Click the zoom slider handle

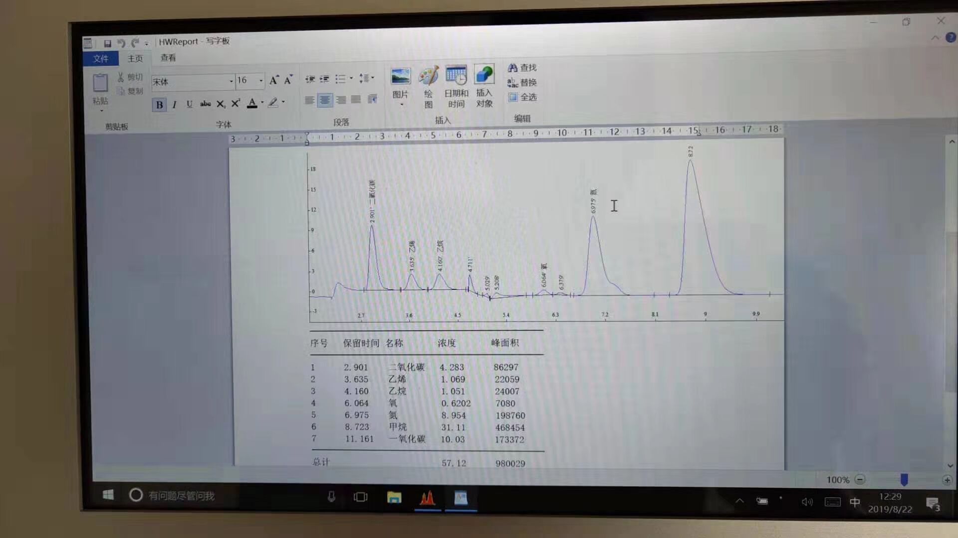(x=904, y=480)
